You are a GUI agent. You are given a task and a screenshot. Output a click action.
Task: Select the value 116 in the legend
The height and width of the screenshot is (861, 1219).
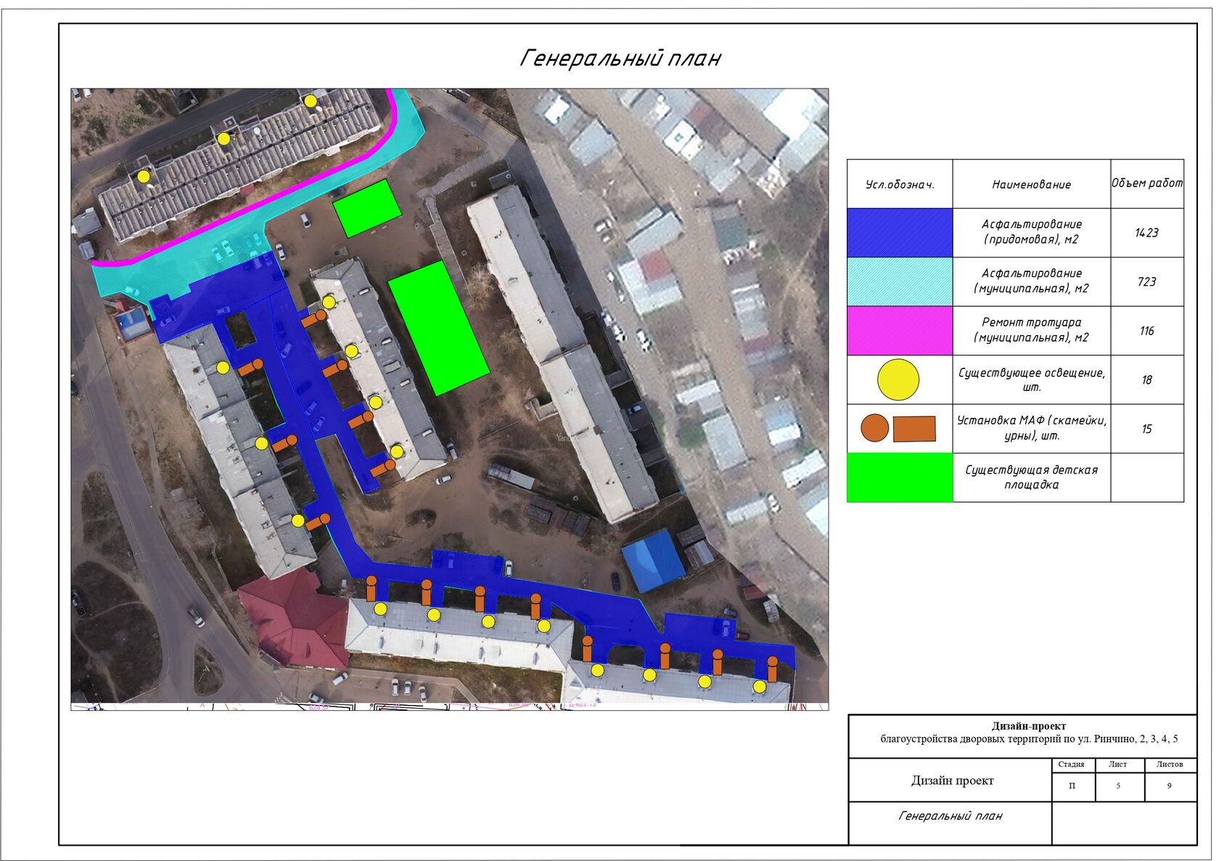(1146, 331)
